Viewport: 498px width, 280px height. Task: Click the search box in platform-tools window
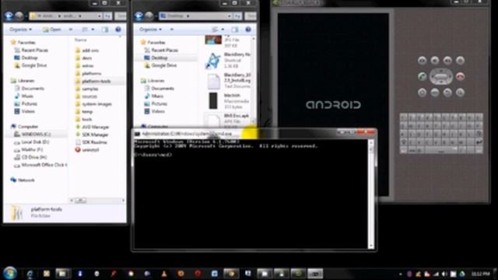point(121,16)
